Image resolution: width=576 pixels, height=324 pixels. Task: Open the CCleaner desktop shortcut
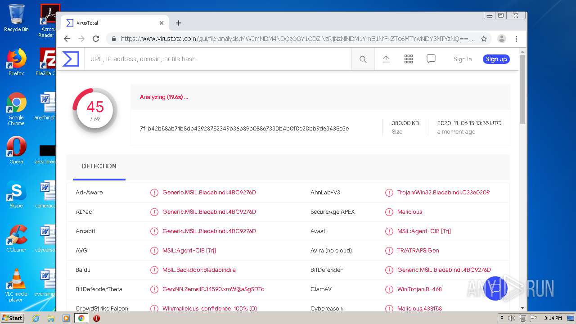click(16, 238)
